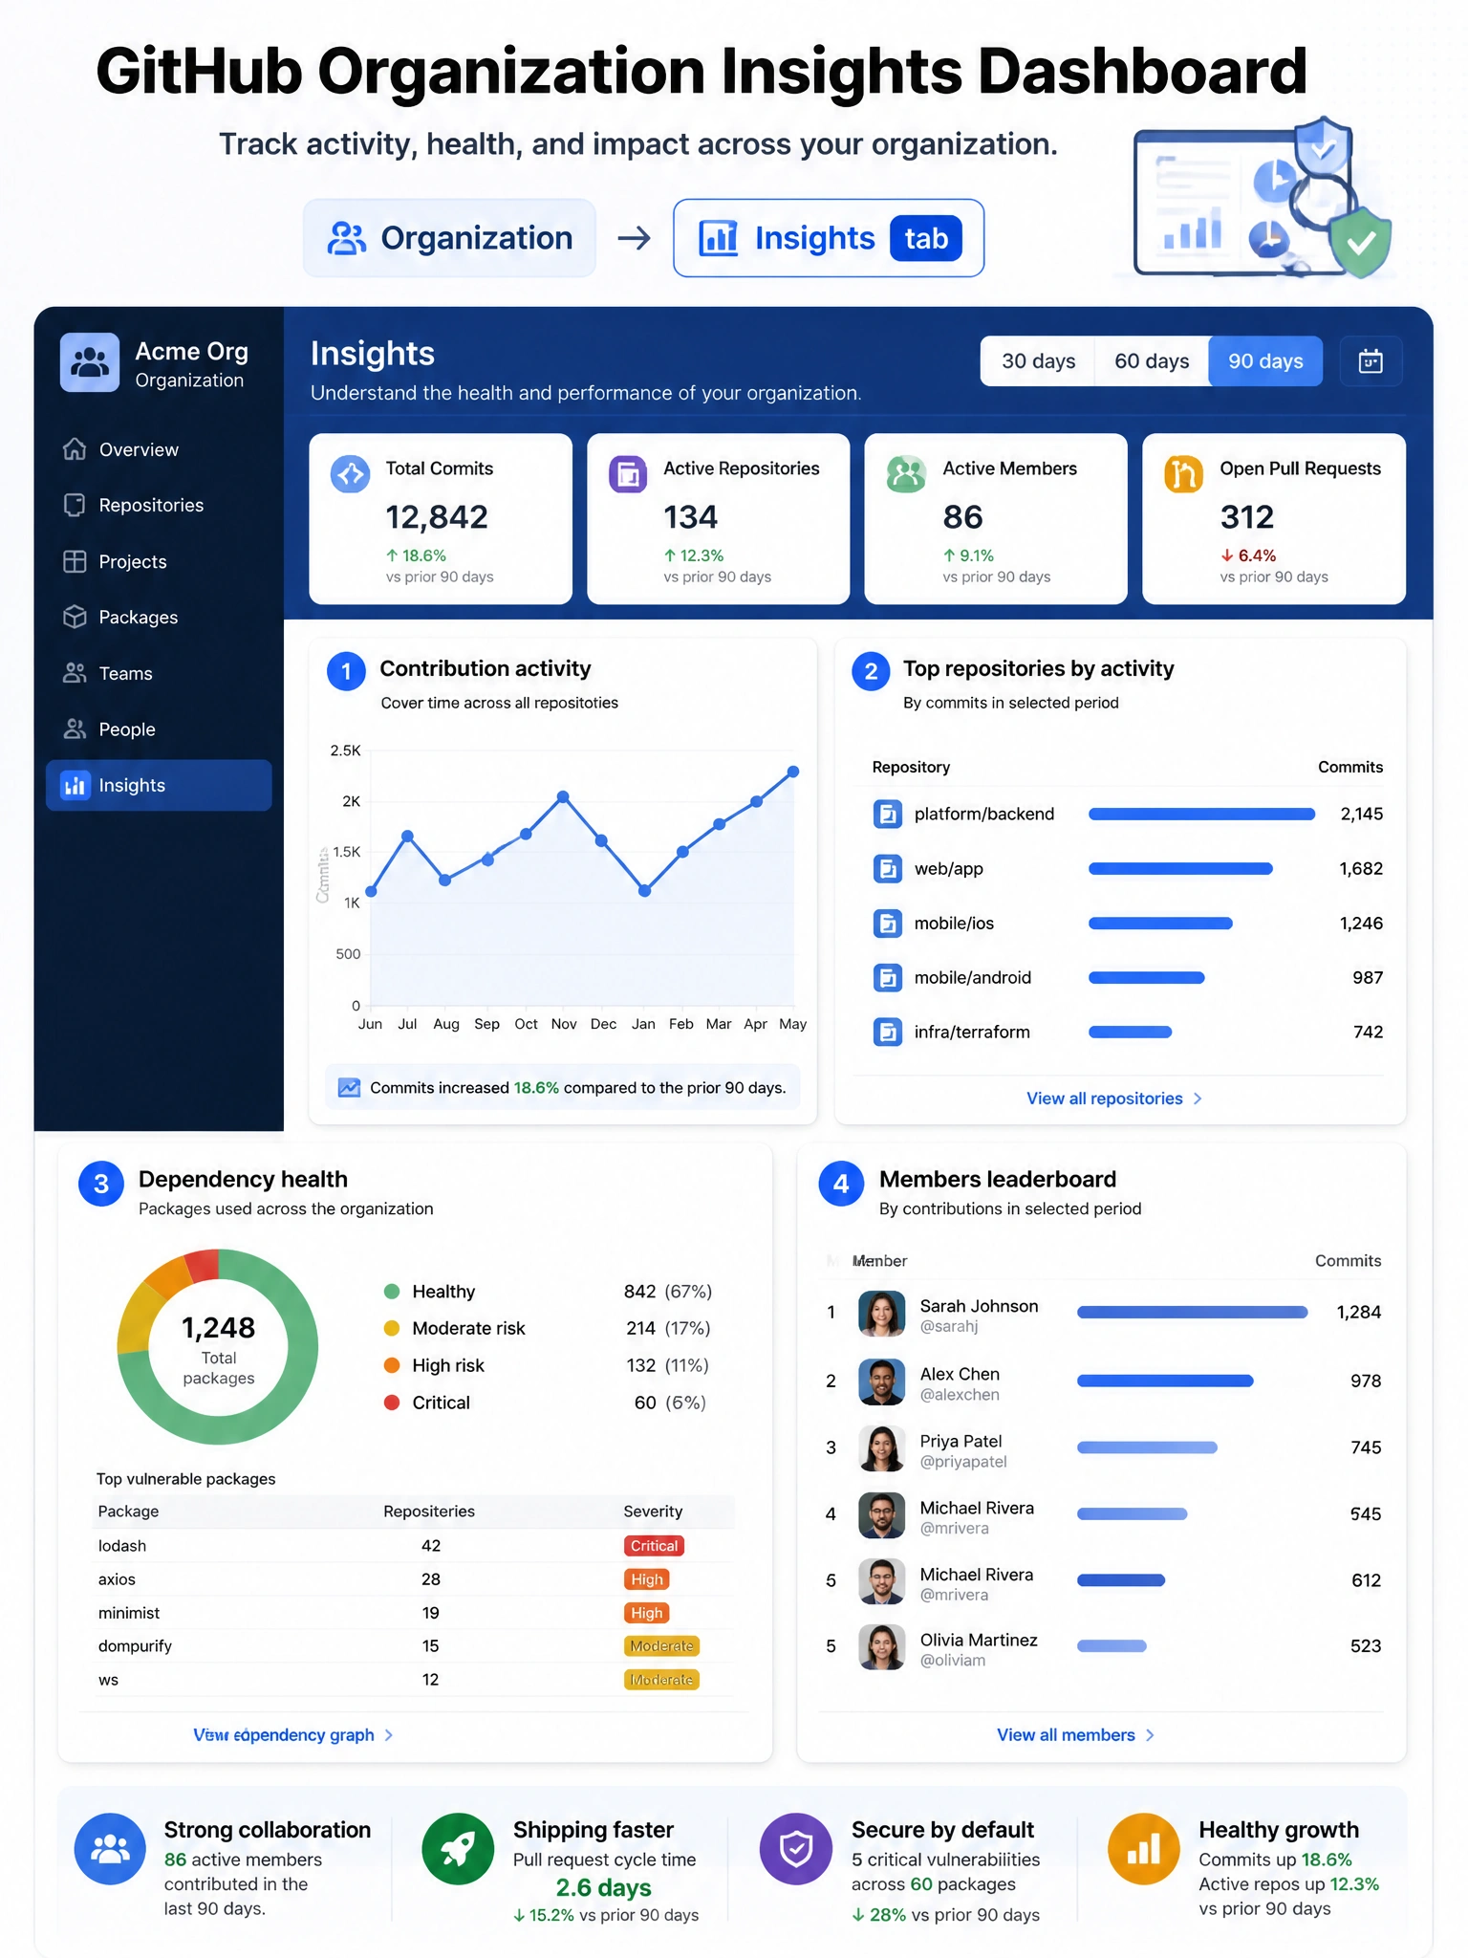
Task: Click the Moderate badge for dompurify
Action: (661, 1646)
